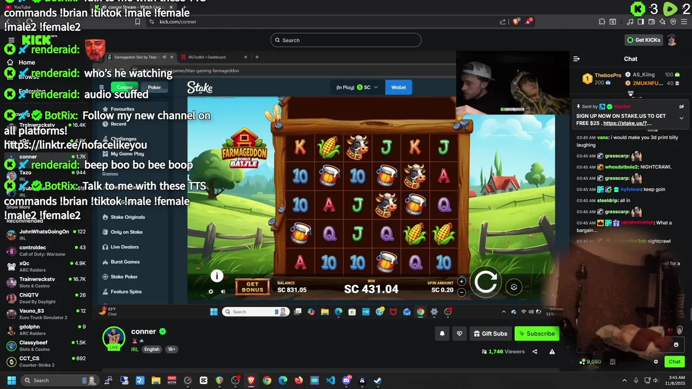Viewport: 692px width, 389px height.
Task: Open Discord from the taskbar
Action: point(346,380)
